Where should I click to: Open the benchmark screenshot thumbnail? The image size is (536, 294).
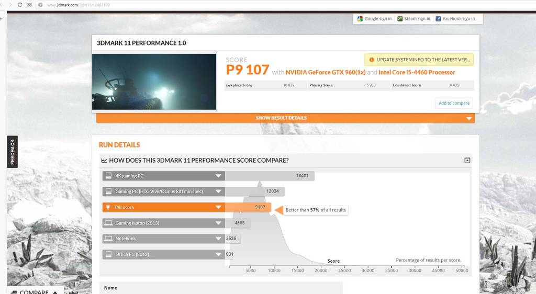pos(154,82)
